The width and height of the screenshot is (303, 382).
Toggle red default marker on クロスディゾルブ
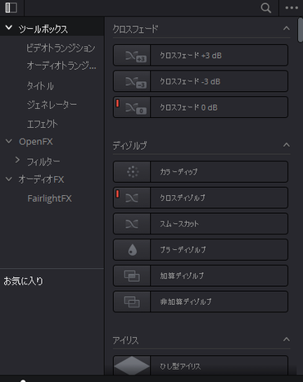[x=117, y=193]
